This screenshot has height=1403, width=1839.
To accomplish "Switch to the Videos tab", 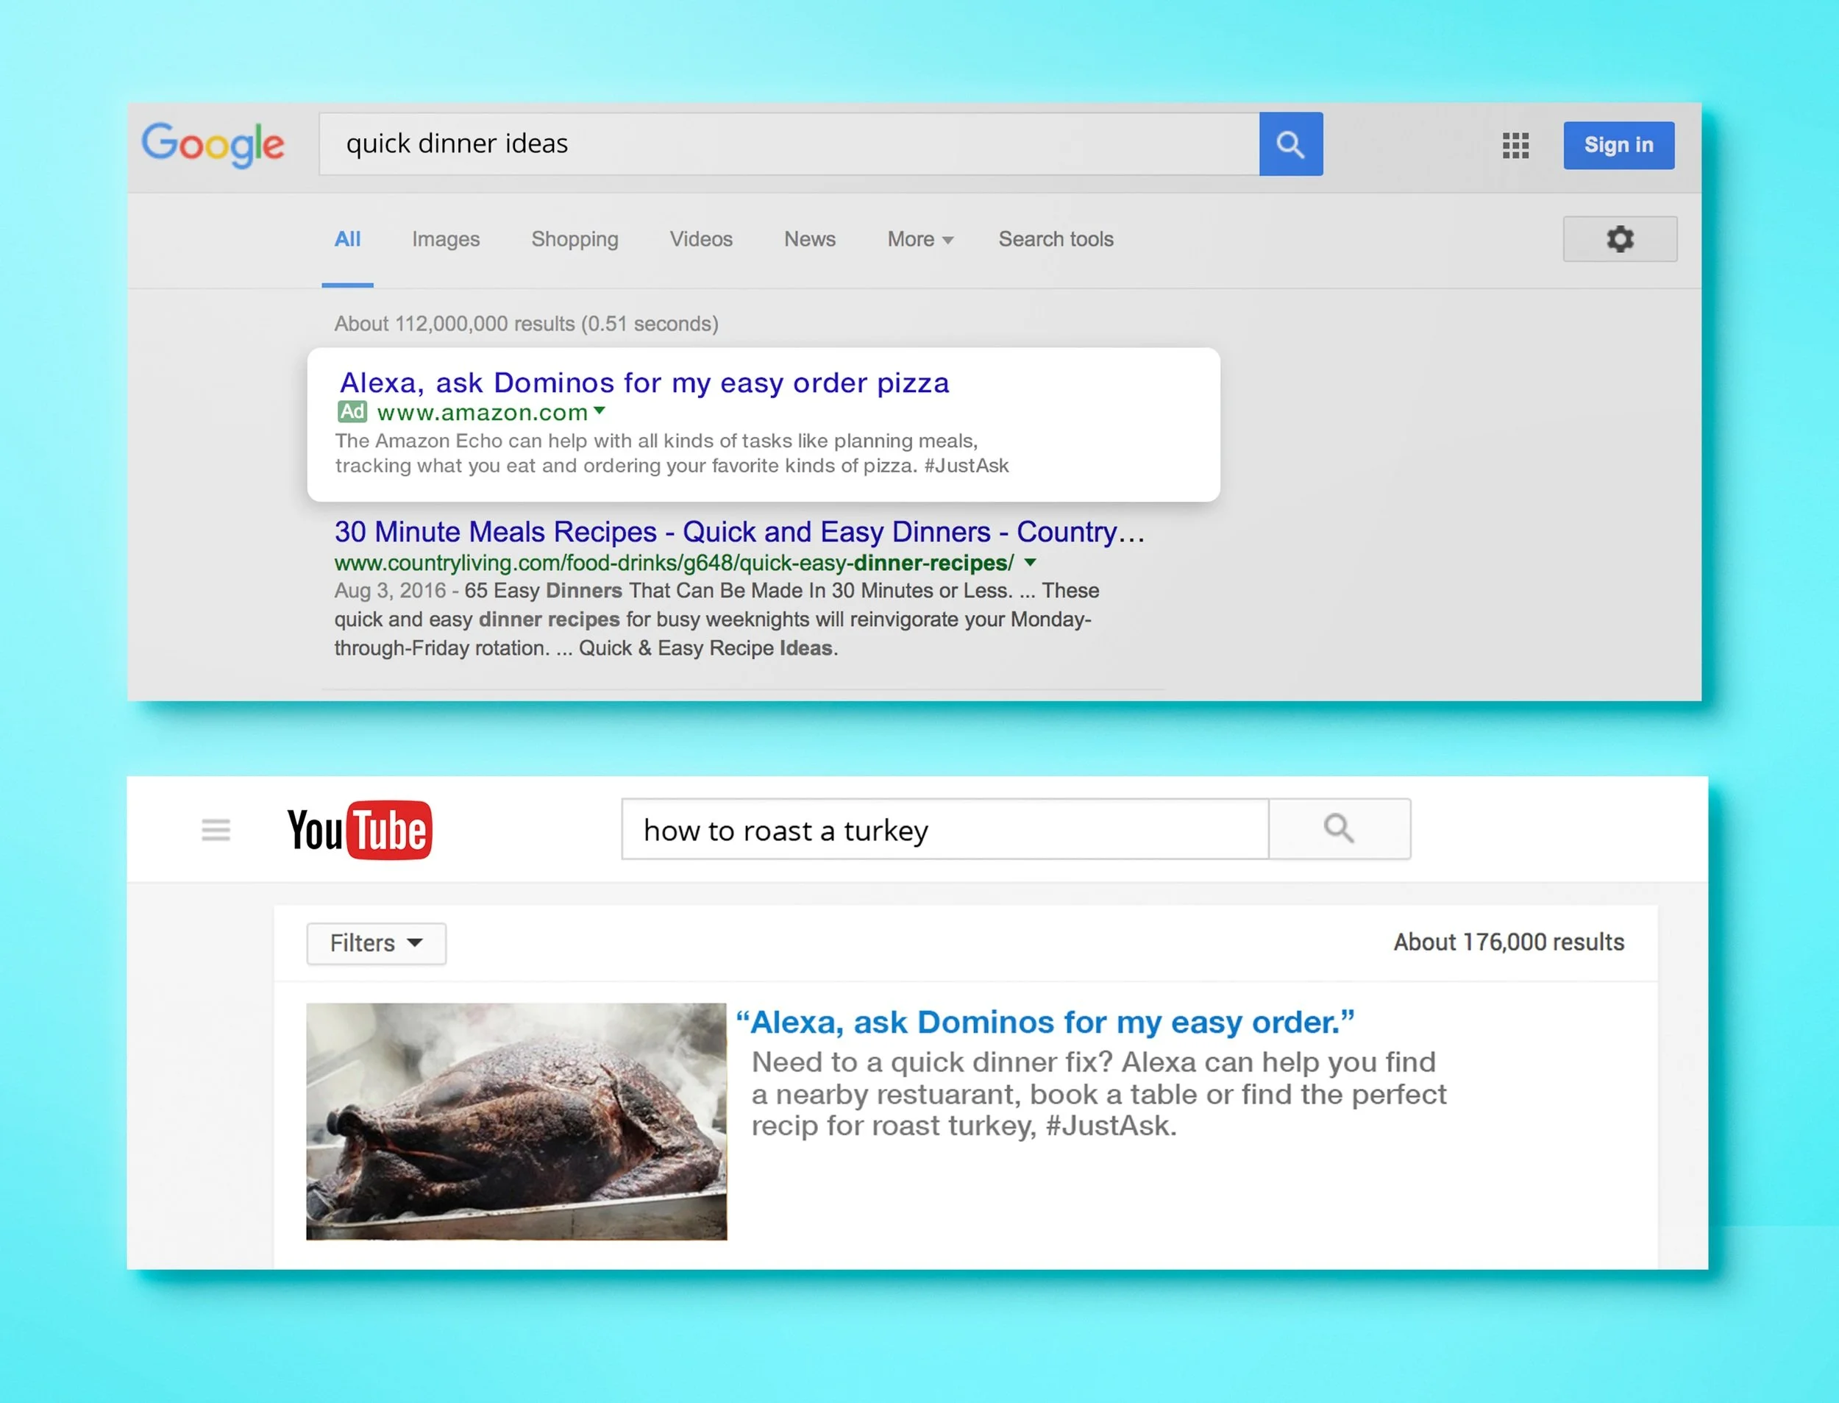I will click(700, 240).
